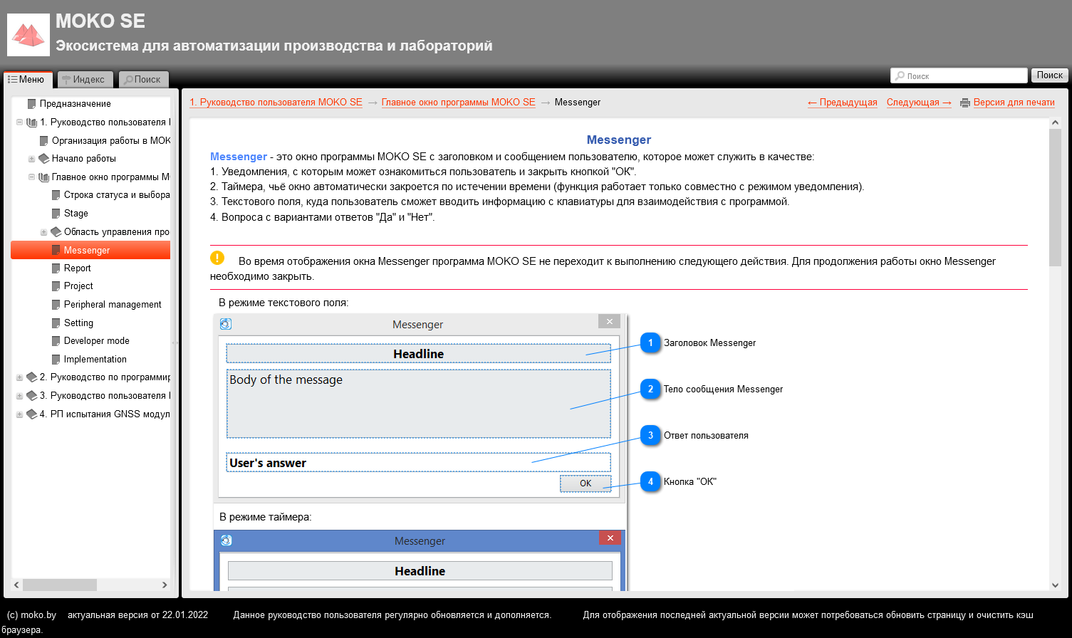1072x638 pixels.
Task: Expand the Начало работы node
Action: (x=31, y=159)
